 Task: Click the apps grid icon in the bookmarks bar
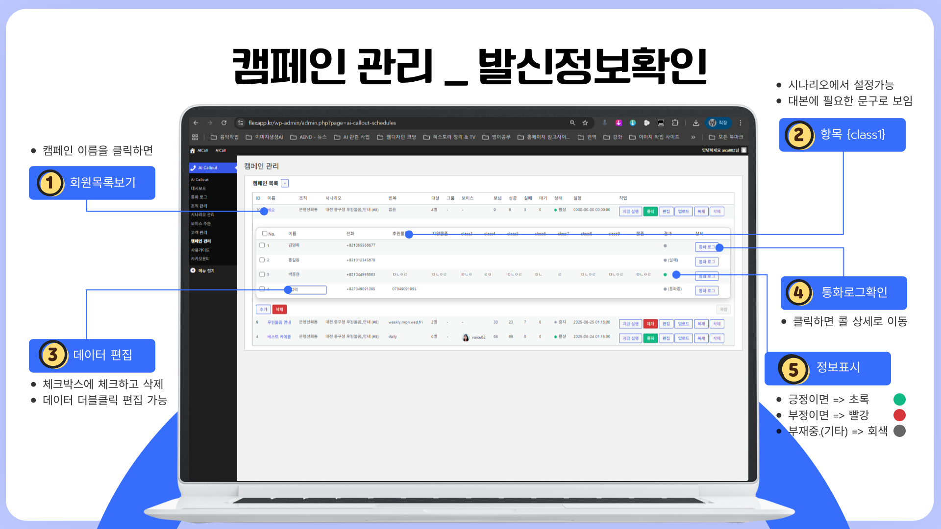(195, 137)
